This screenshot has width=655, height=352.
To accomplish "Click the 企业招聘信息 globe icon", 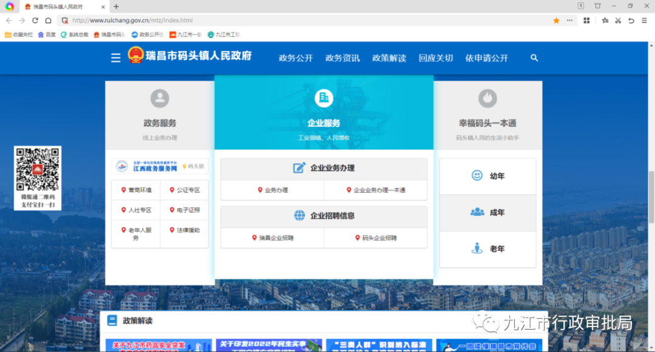I will coord(300,216).
